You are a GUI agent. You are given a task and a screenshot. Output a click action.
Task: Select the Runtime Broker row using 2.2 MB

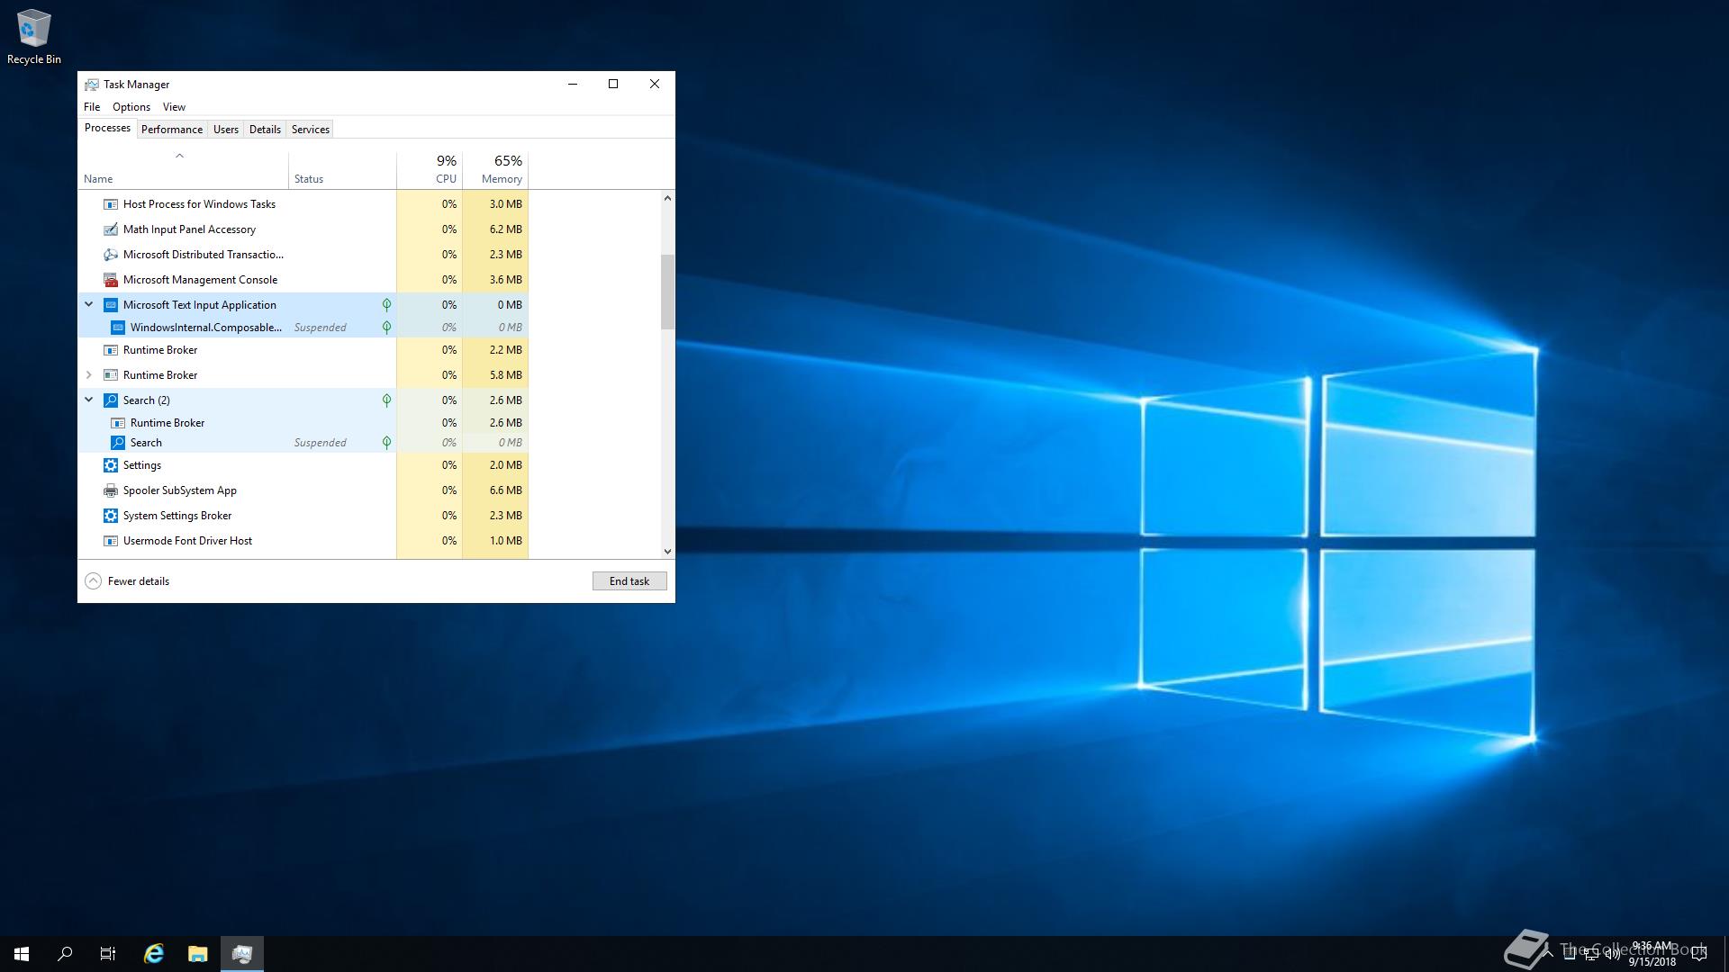[x=303, y=350]
